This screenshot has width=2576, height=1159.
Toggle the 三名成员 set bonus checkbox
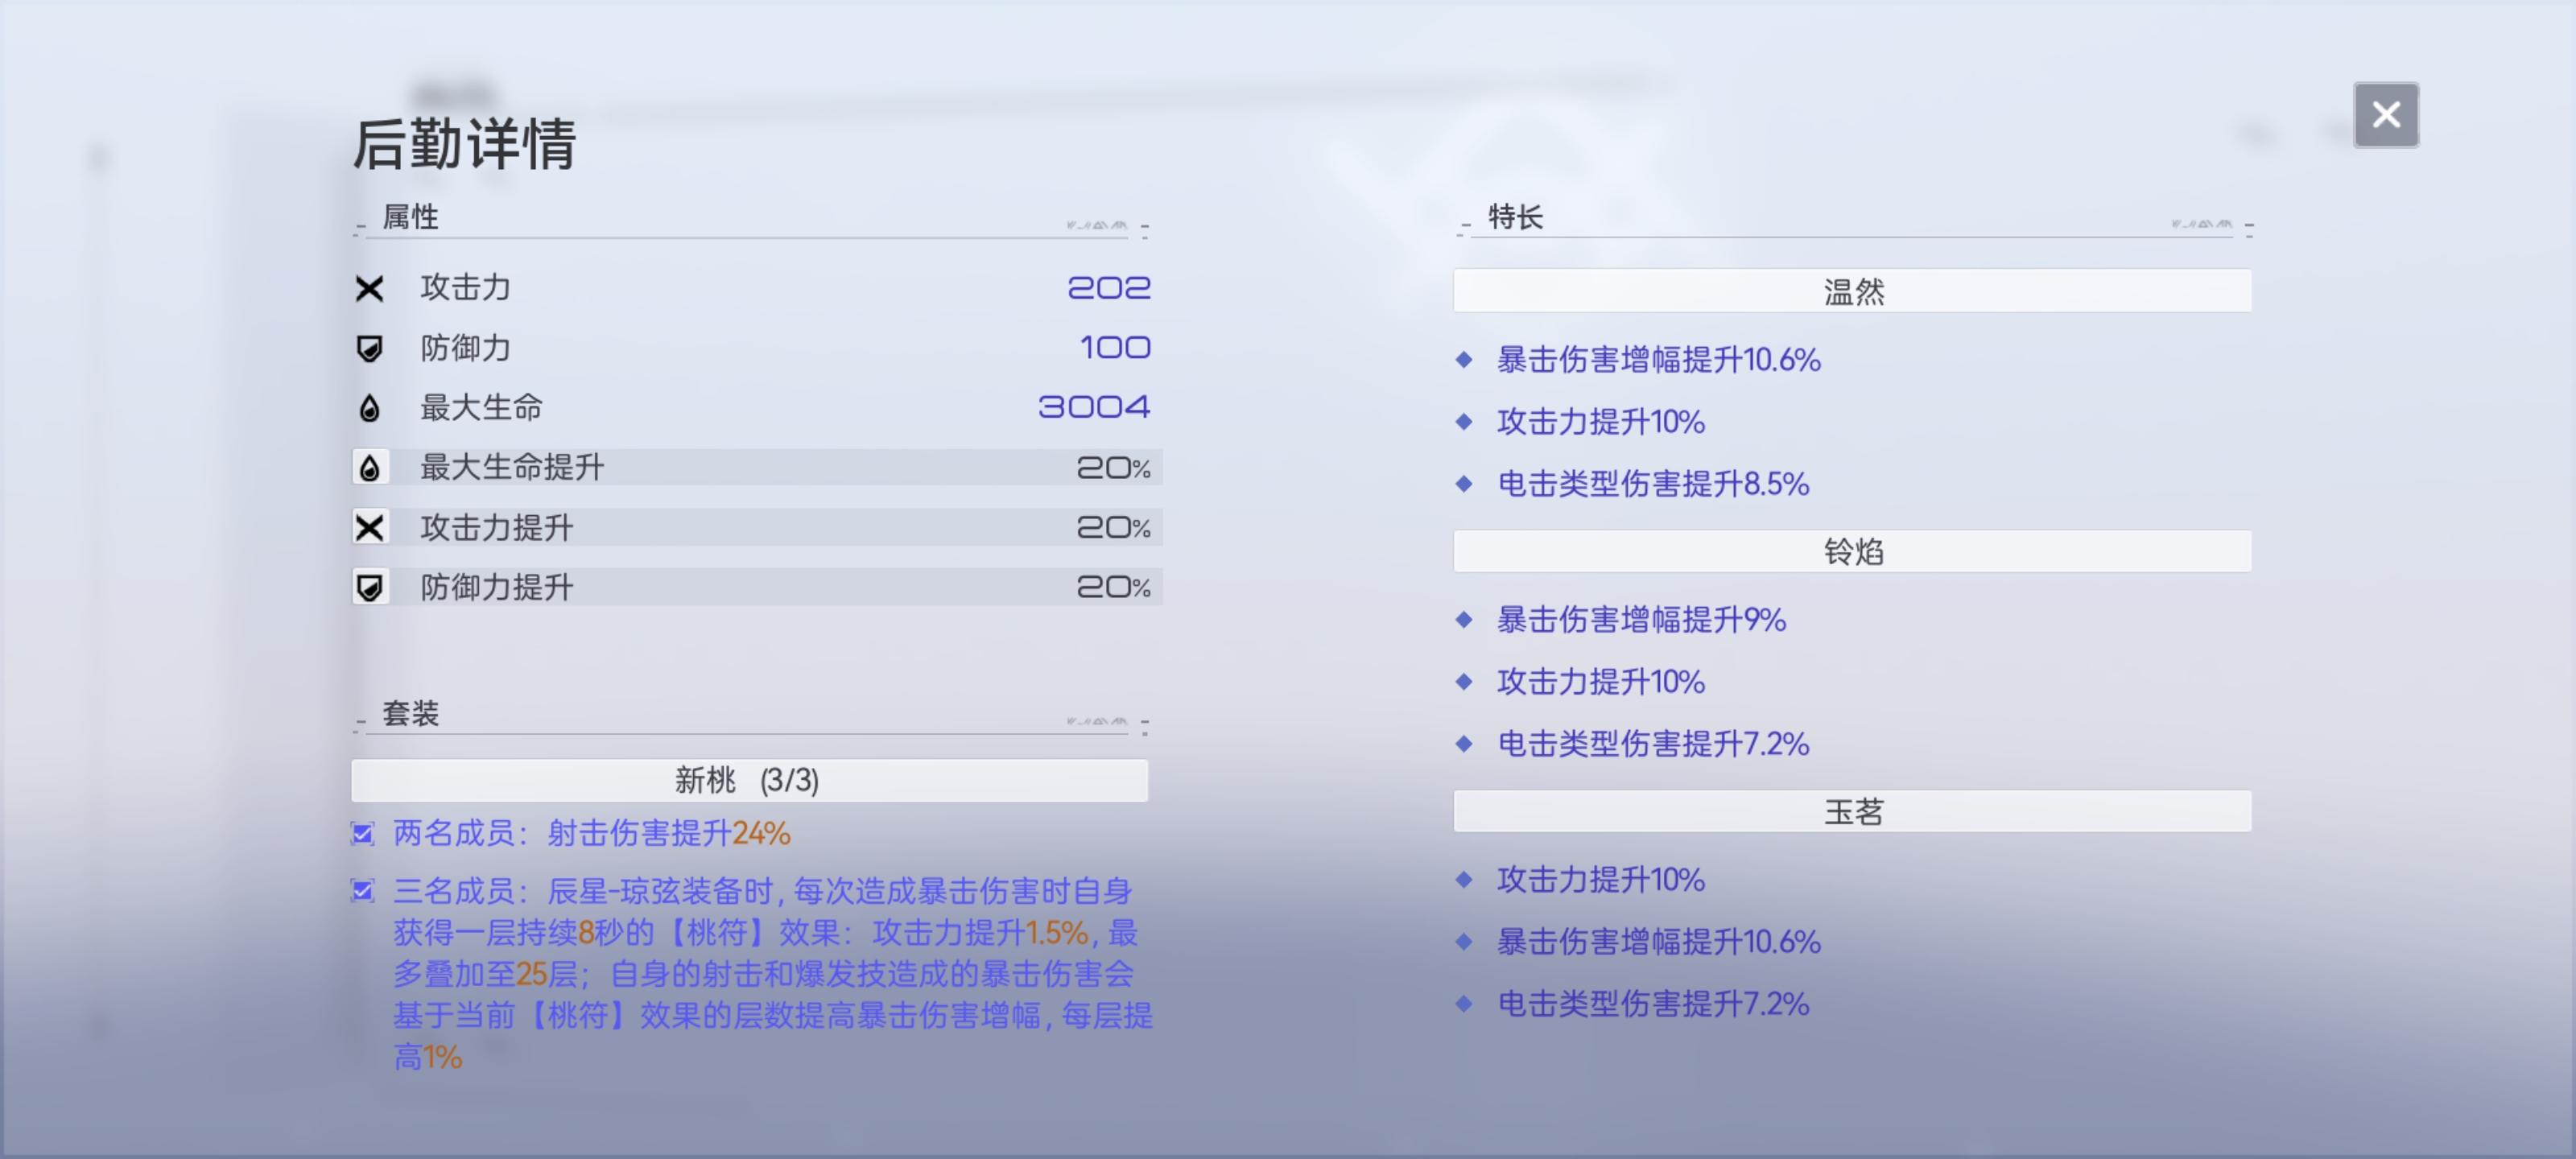click(363, 890)
